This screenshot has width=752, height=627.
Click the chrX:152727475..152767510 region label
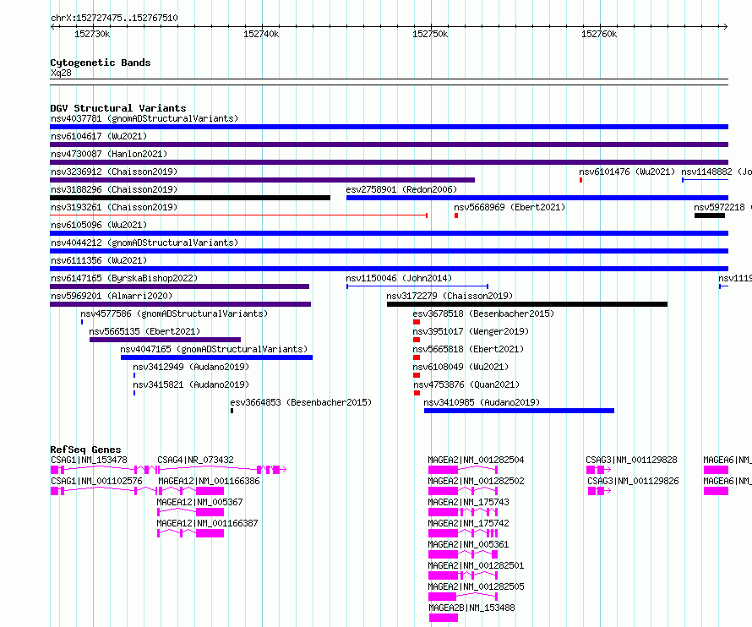[114, 19]
